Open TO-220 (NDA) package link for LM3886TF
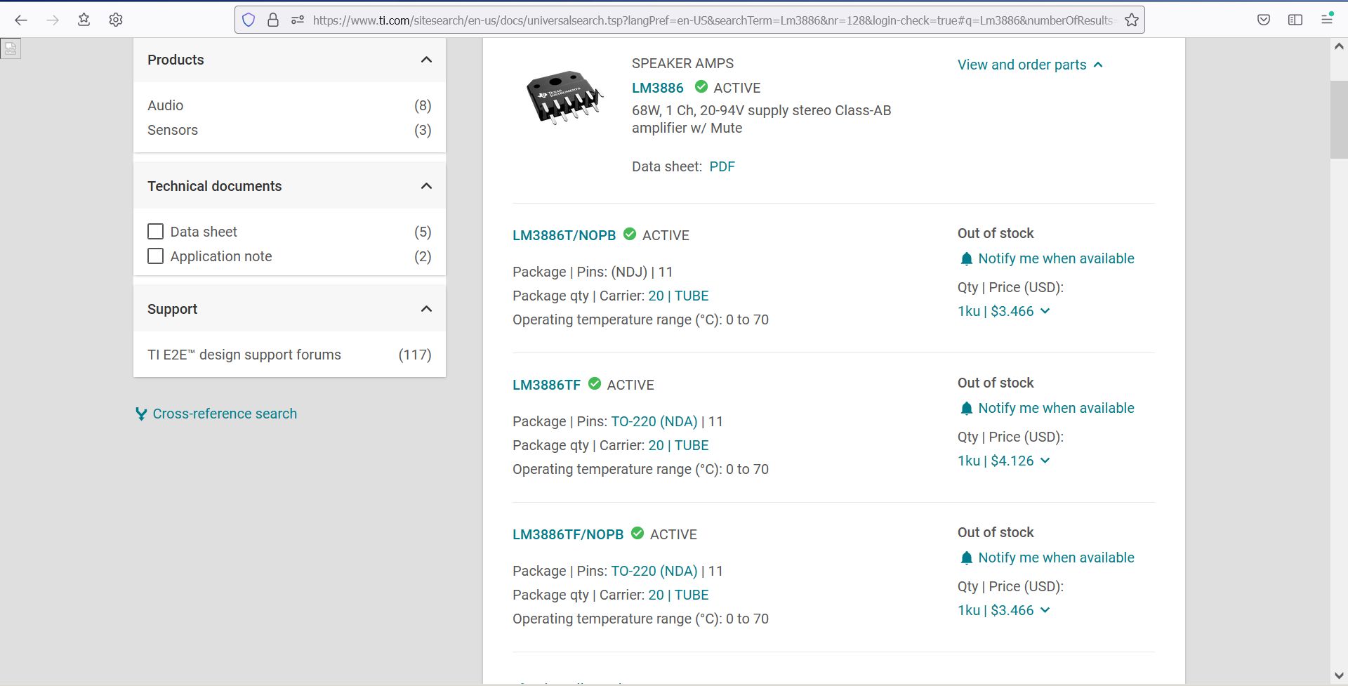Screen dimensions: 1348x686 click(654, 421)
